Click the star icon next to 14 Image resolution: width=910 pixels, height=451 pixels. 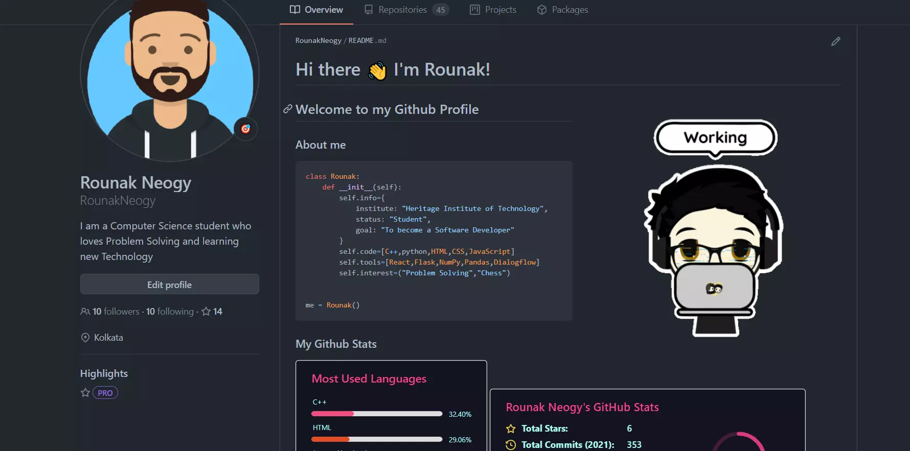coord(206,311)
